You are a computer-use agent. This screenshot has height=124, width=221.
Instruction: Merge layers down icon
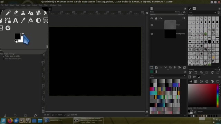coord(175,68)
